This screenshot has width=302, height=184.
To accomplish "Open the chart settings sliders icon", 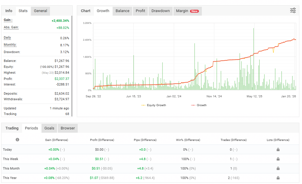I will click(x=293, y=11).
